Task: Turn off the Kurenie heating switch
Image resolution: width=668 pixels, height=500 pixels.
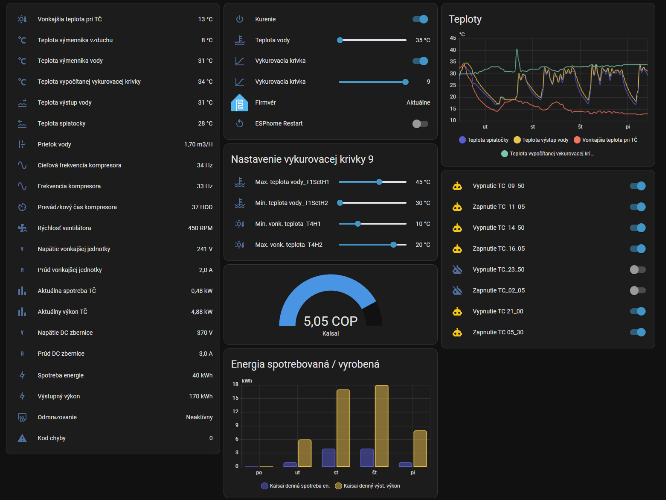Action: [x=420, y=19]
